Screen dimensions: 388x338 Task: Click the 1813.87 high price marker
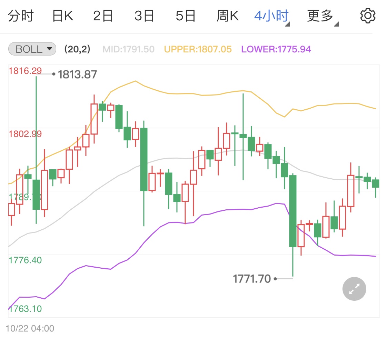pos(77,74)
